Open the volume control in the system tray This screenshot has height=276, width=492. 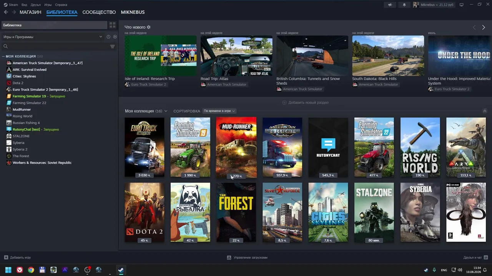pos(460,270)
